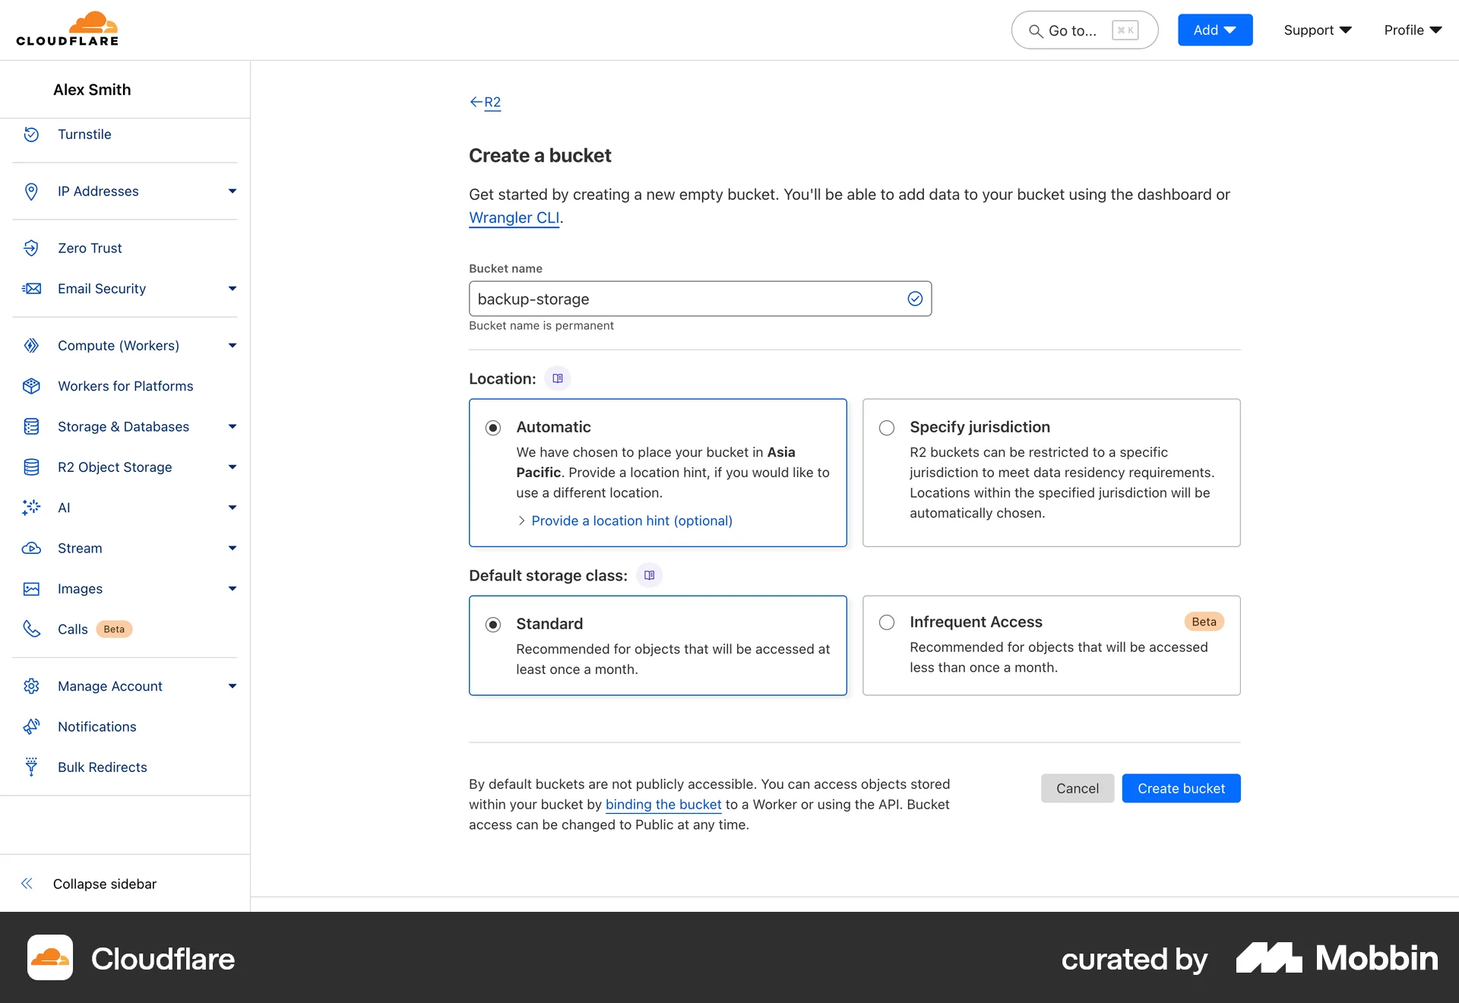Open the Notifications page
Image resolution: width=1459 pixels, height=1003 pixels.
[x=97, y=726]
